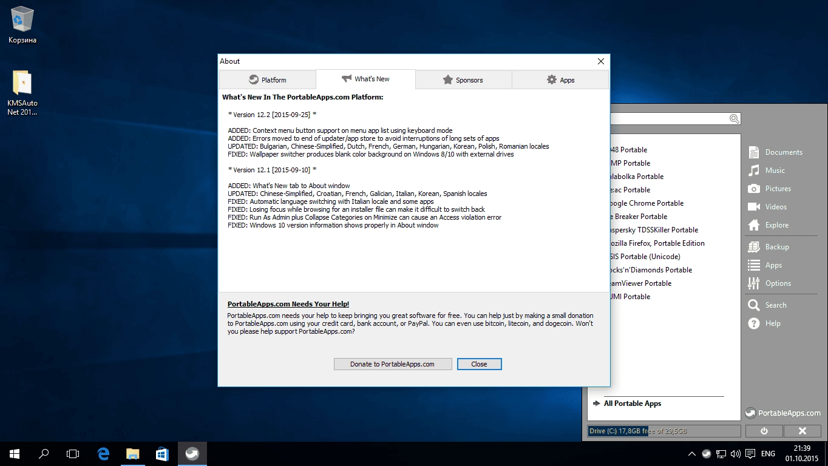Click All Portable Apps entry
Screen dimensions: 828x466
coord(633,404)
